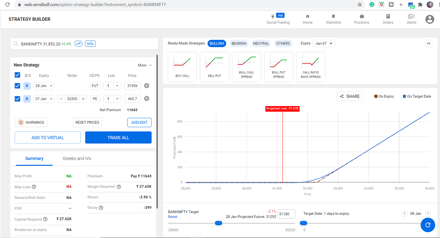Uncheck the 07 Jan PE leg checkbox
Image resolution: width=440 pixels, height=238 pixels.
coord(18,99)
